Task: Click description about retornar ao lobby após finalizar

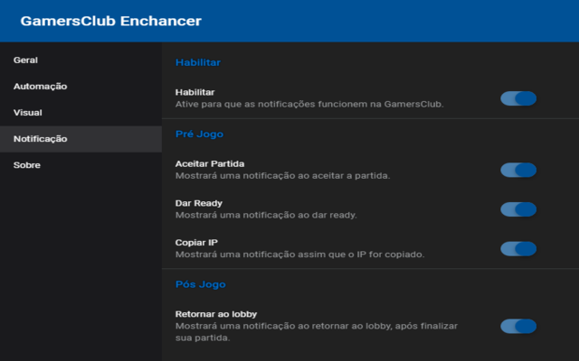Action: 317,332
